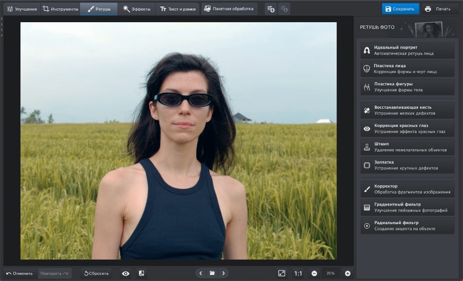This screenshot has width=463, height=281.
Task: Zoom in with the plus button
Action: click(x=348, y=274)
